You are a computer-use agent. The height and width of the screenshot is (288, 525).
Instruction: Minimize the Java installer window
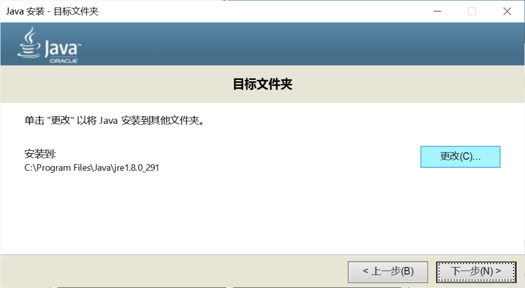[437, 11]
